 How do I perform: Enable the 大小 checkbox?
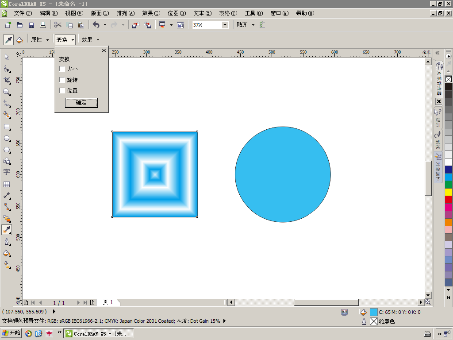pos(62,69)
